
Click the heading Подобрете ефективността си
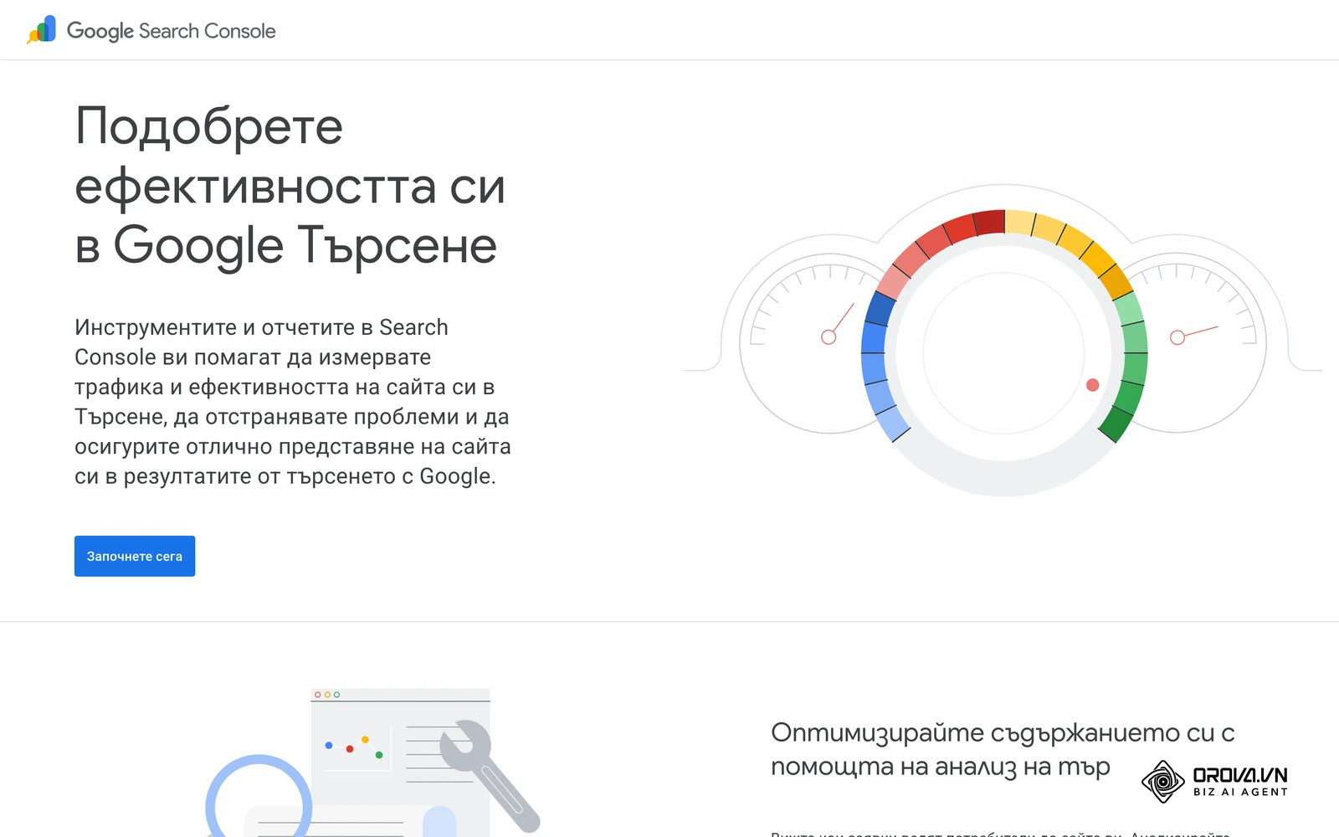290,186
